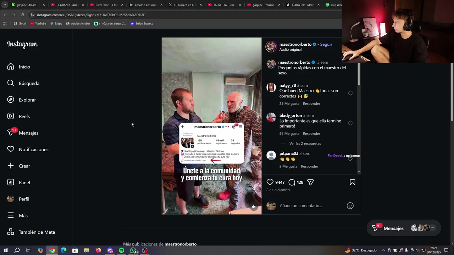The height and width of the screenshot is (255, 454).
Task: Open Notificaciones heart in sidebar
Action: coord(28,149)
